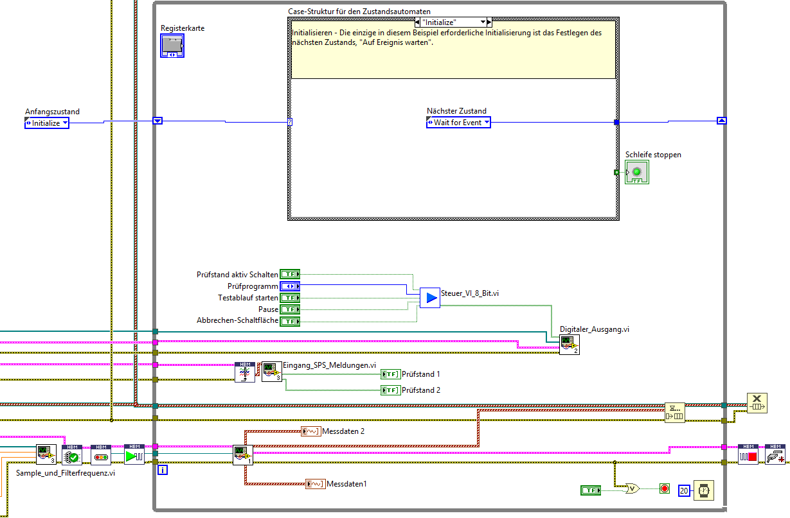Click the Messdaten1 label text

point(347,484)
